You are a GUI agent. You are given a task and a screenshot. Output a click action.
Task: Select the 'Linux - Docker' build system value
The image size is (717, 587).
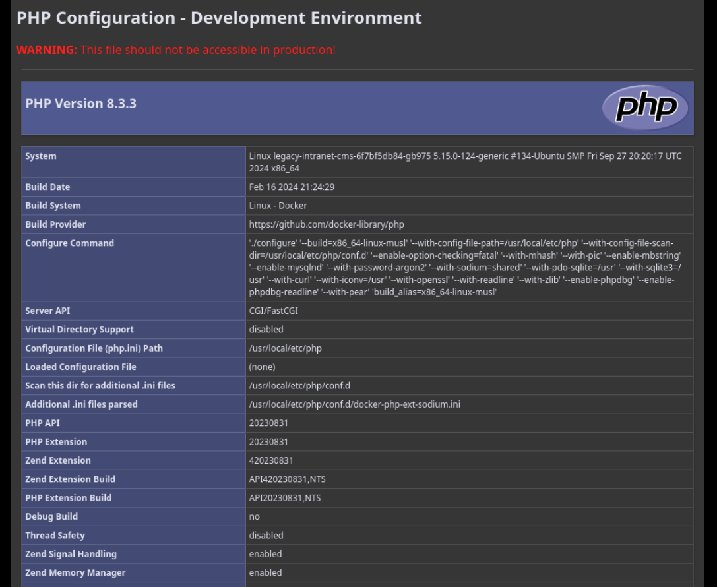[278, 206]
